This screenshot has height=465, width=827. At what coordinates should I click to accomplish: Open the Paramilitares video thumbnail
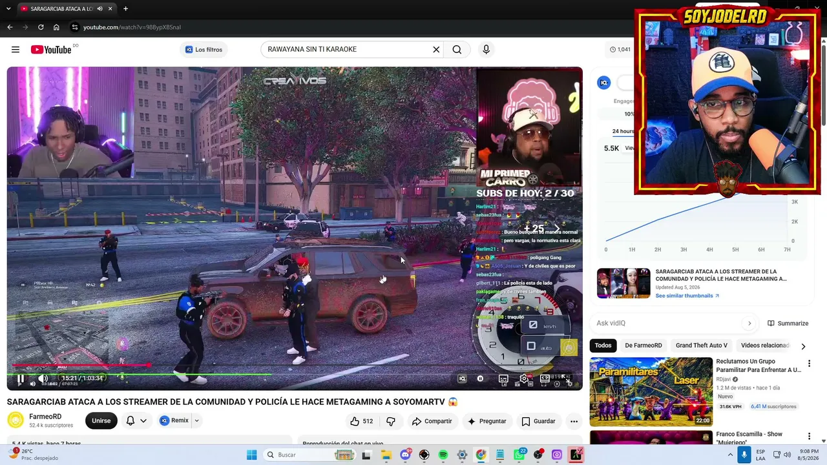[651, 392]
